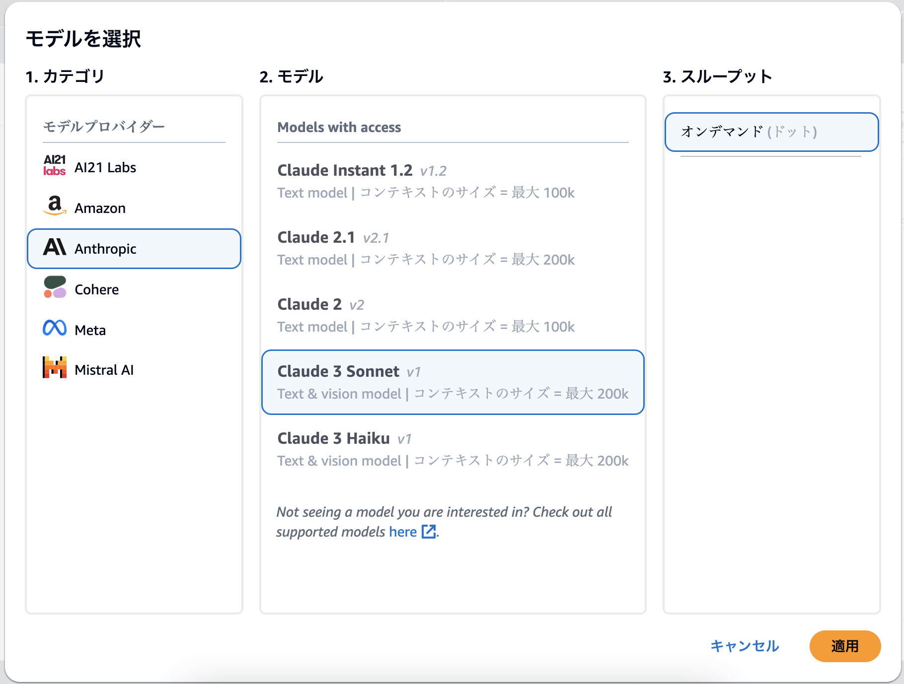
Task: Click the AI21 Labs logo icon
Action: (55, 166)
